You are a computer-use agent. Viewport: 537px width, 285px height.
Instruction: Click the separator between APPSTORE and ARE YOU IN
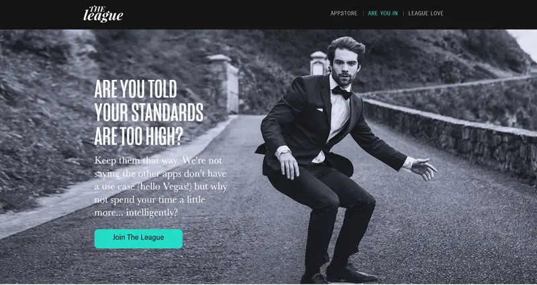coord(363,13)
